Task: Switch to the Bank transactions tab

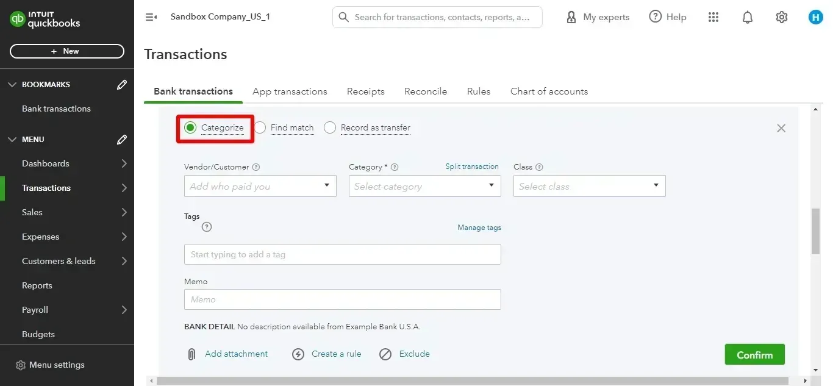Action: coord(193,91)
